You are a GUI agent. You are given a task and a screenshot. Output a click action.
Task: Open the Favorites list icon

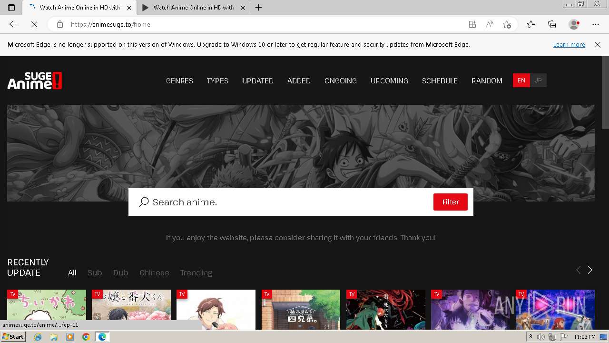click(531, 24)
